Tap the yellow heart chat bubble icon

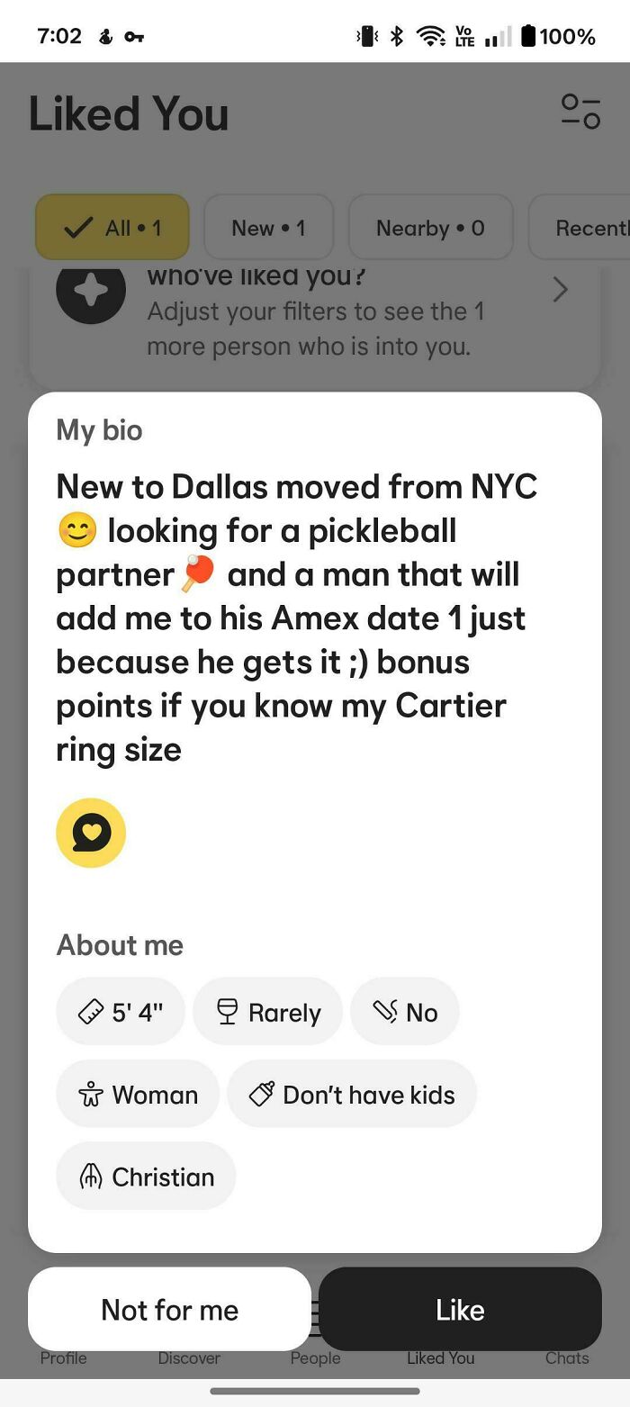tap(90, 833)
